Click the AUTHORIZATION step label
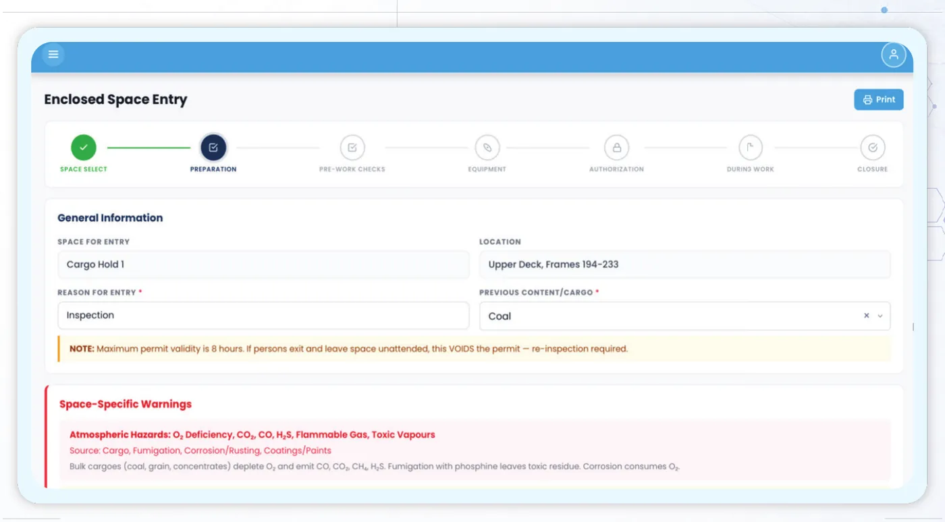Viewport: 945px width, 522px height. [616, 169]
